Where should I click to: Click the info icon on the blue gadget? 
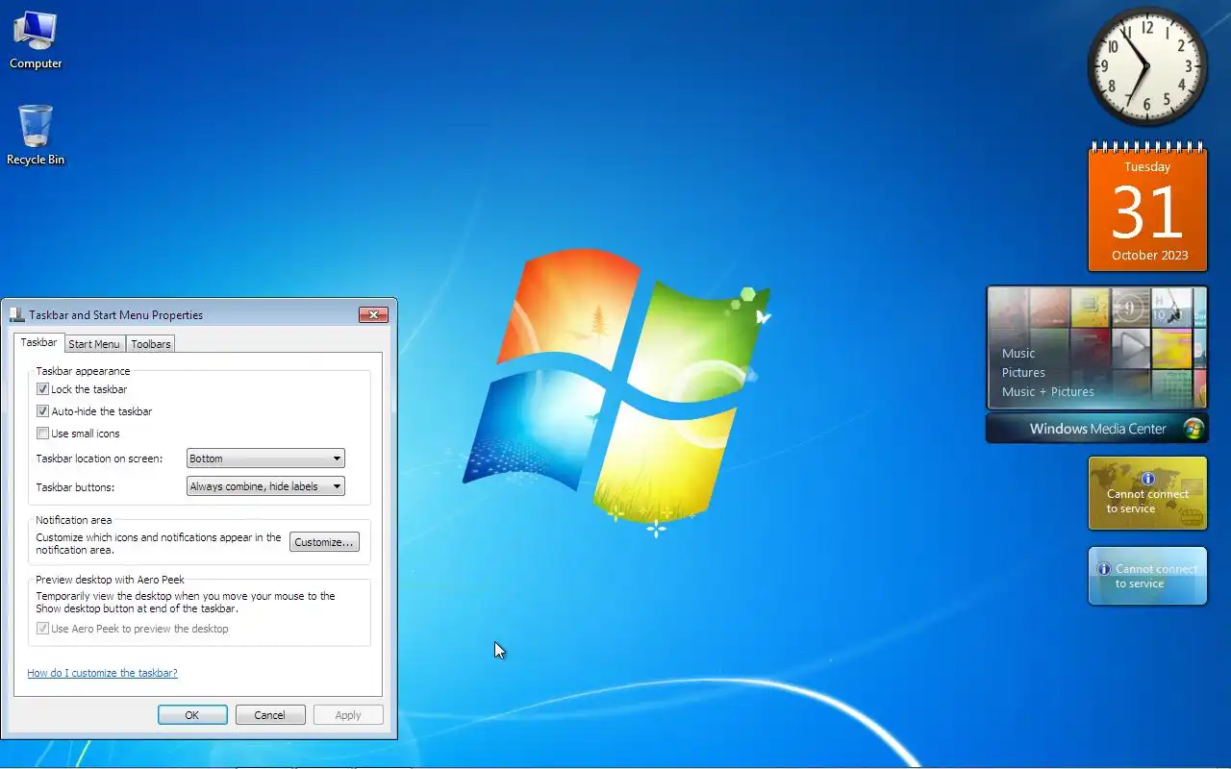point(1104,569)
